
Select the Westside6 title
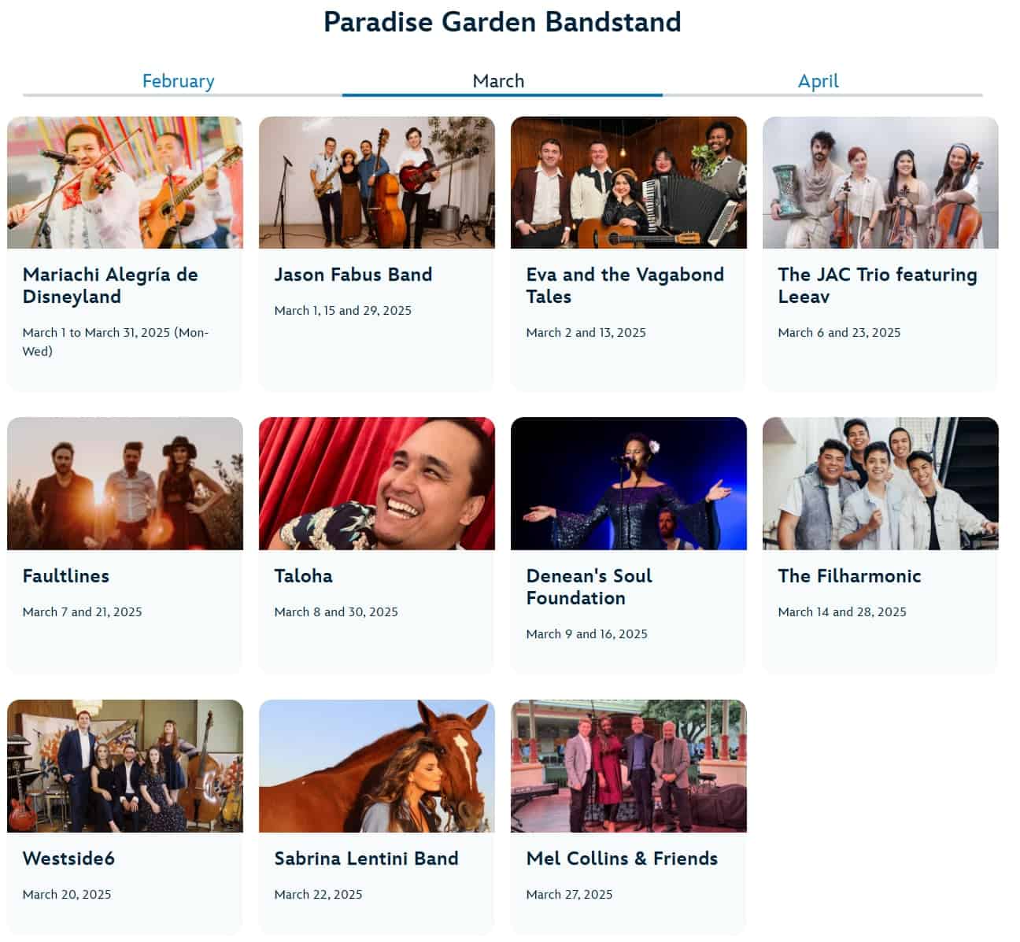point(68,859)
